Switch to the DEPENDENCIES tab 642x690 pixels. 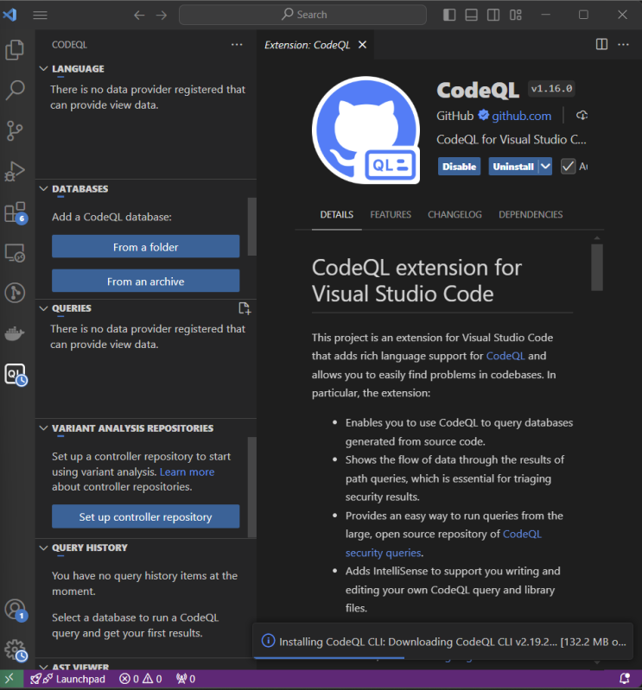pos(531,214)
